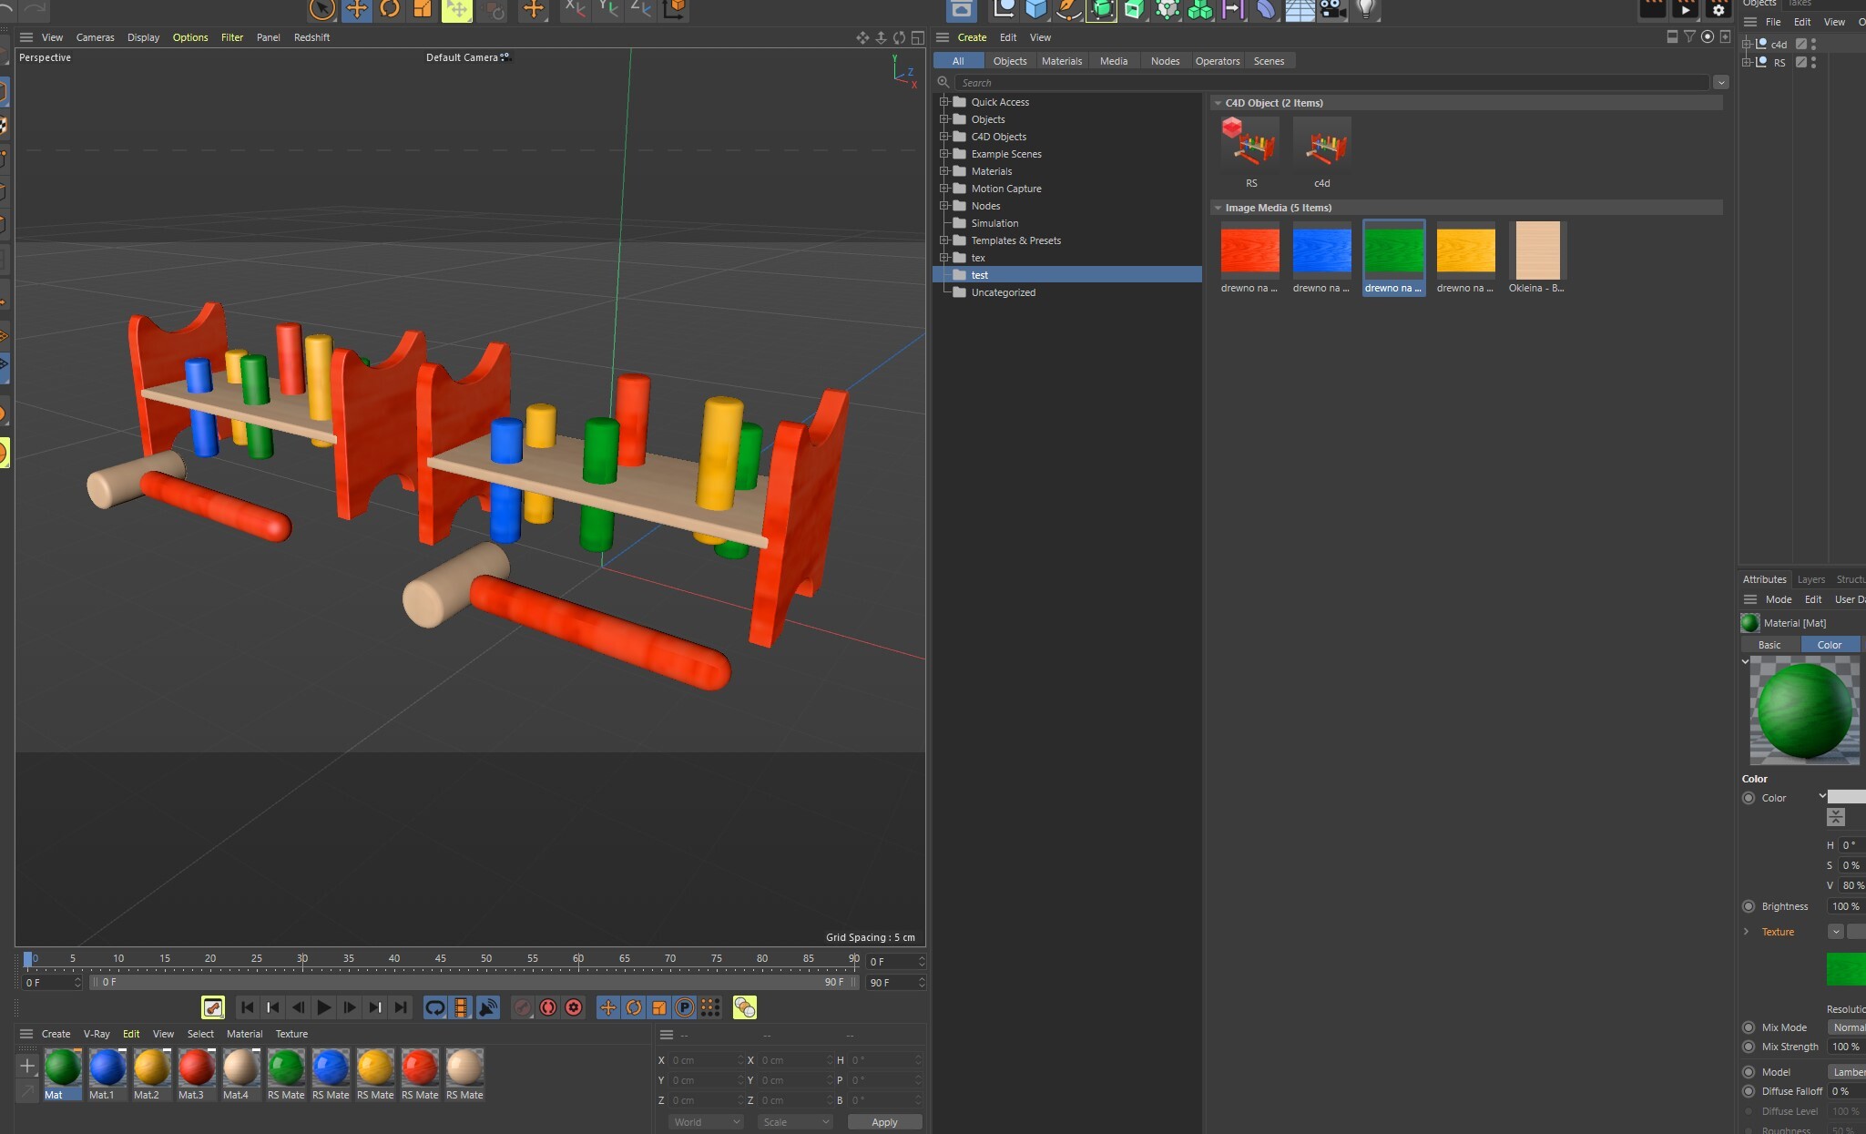Open search options dropdown arrow
This screenshot has width=1866, height=1134.
coord(1720,83)
